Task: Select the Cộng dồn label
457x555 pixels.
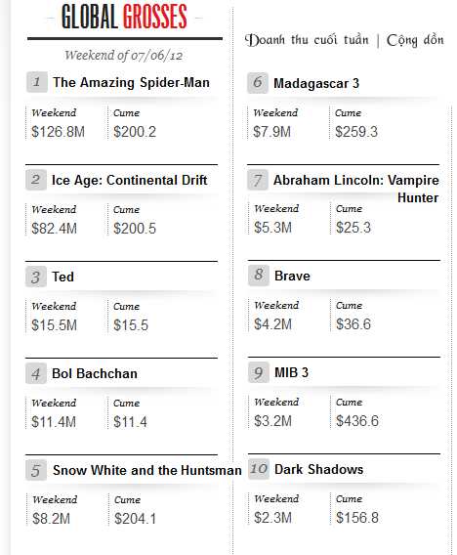Action: (415, 40)
